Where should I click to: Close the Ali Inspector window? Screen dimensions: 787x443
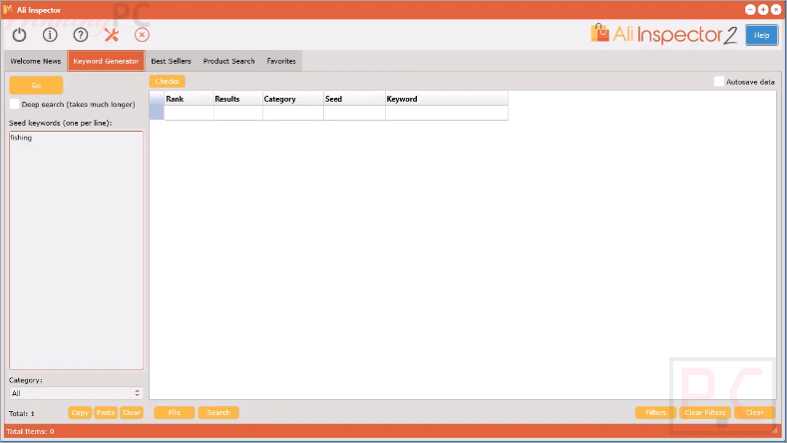pyautogui.click(x=776, y=10)
